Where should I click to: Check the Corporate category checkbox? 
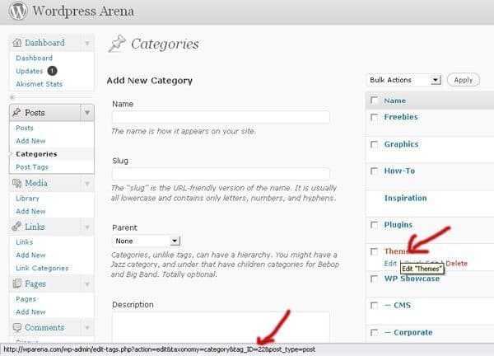click(375, 333)
